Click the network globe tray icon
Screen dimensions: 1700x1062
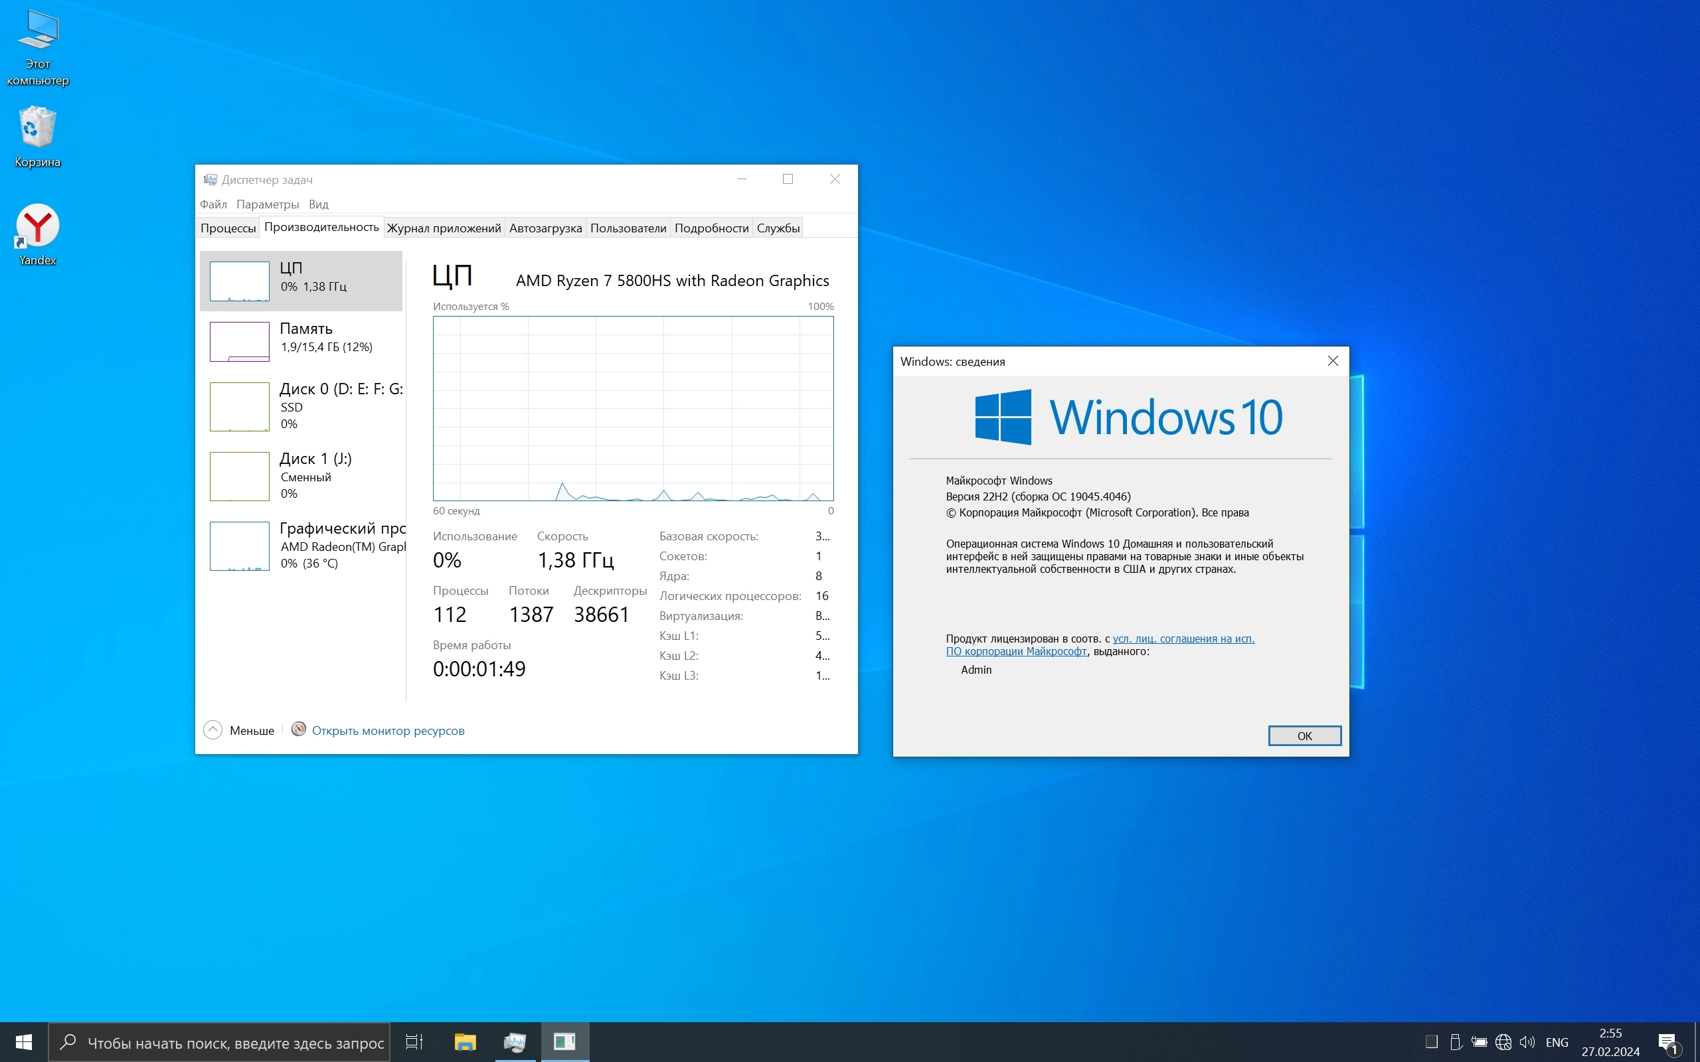(1503, 1041)
